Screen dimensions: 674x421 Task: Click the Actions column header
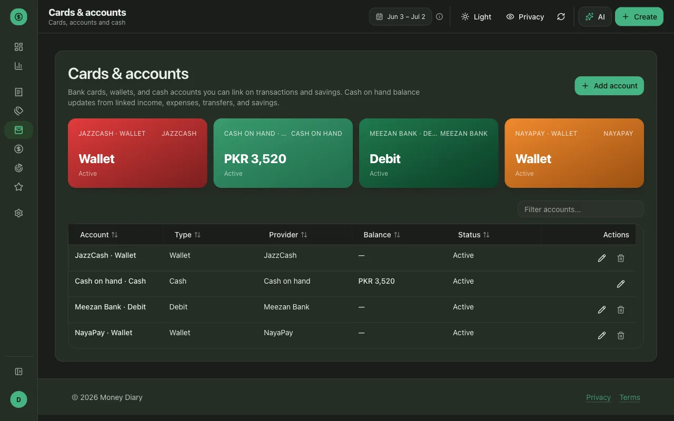(616, 235)
